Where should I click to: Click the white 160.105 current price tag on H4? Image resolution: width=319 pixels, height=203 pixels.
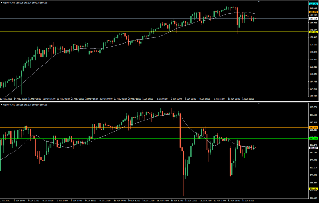point(313,18)
